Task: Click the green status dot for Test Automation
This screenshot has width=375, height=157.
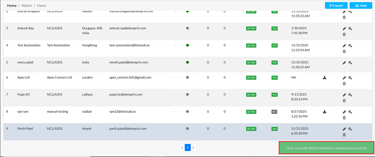Action: [187, 45]
